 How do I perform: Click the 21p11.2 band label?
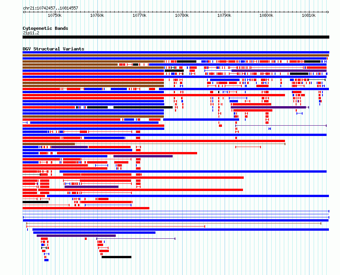[31, 33]
